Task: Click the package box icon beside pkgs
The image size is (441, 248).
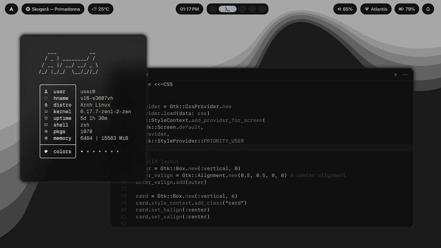Action: 46,131
